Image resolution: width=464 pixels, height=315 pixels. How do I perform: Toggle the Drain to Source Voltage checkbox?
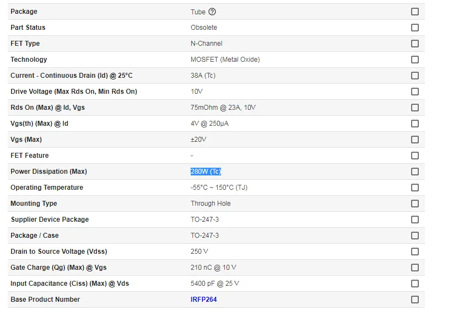(x=415, y=252)
